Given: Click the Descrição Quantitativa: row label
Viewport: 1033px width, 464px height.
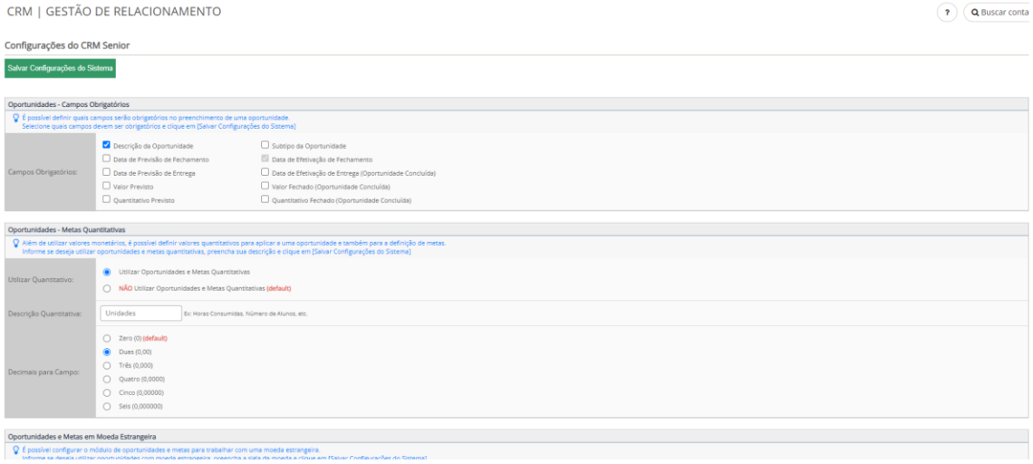Looking at the screenshot, I should 43,314.
